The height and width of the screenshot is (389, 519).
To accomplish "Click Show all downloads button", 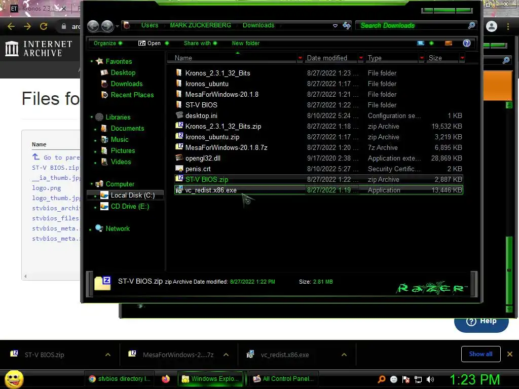I will pyautogui.click(x=480, y=354).
